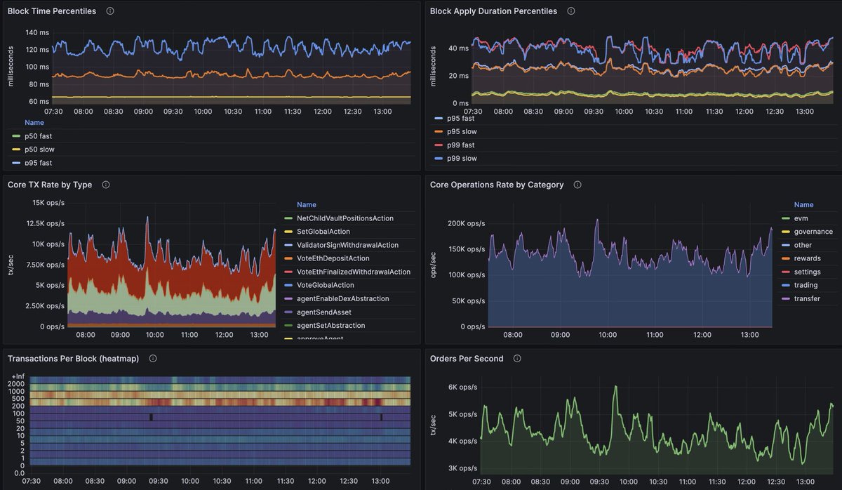Open the orange VoteEthDepositAction color swatch
Image resolution: width=842 pixels, height=490 pixels.
coord(288,258)
